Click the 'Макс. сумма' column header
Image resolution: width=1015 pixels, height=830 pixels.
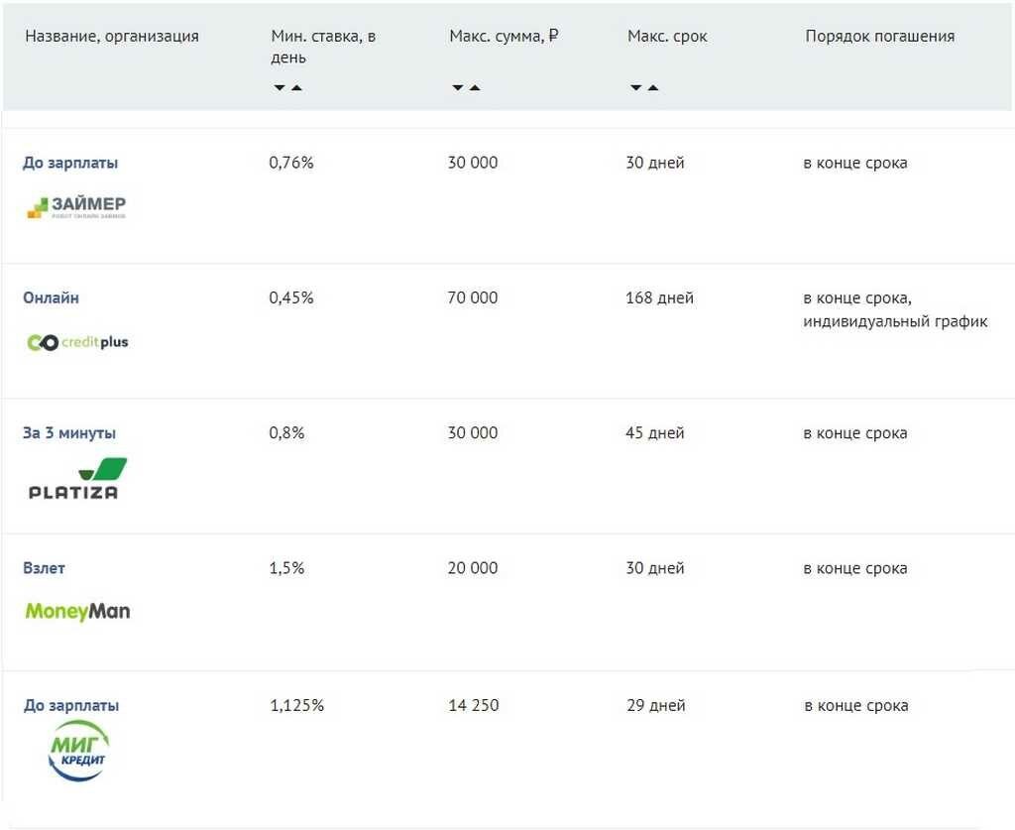tap(505, 37)
